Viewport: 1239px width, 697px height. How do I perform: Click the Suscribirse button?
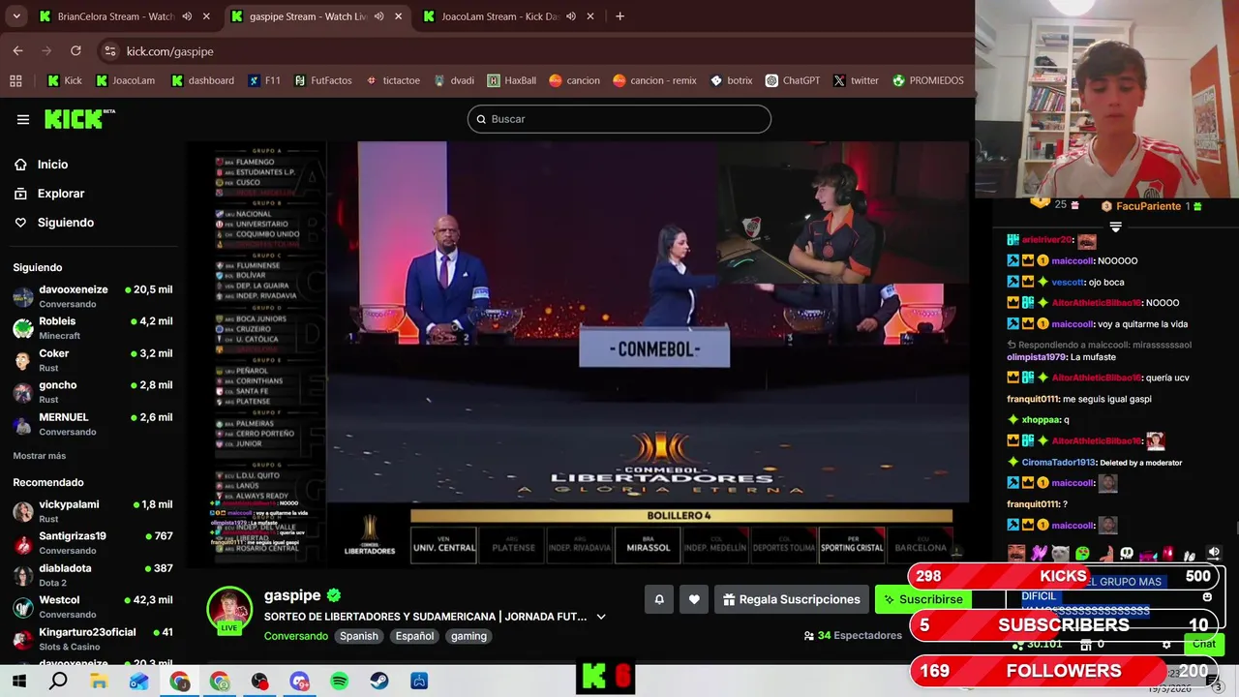922,599
